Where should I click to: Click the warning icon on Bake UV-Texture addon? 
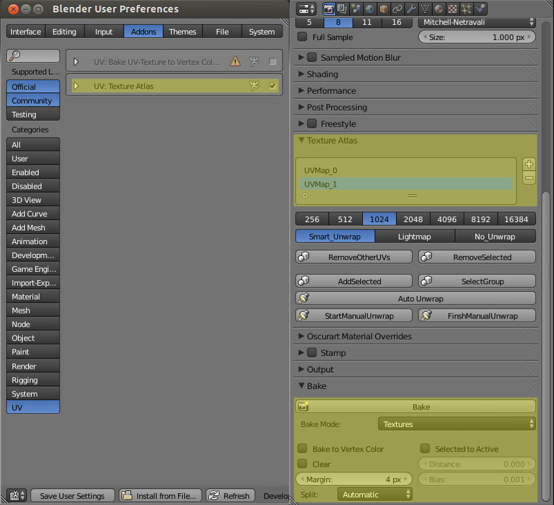(235, 62)
